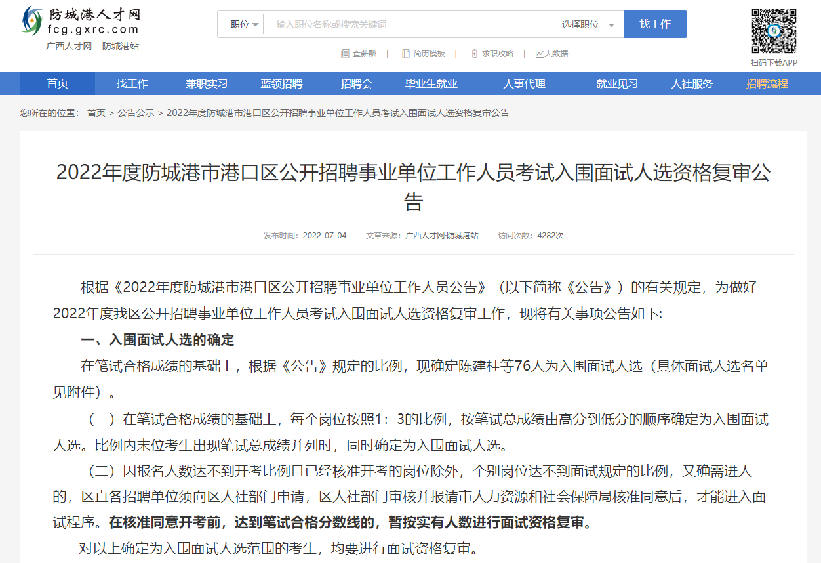Open the 广西人才网 link
This screenshot has width=821, height=563.
point(69,46)
